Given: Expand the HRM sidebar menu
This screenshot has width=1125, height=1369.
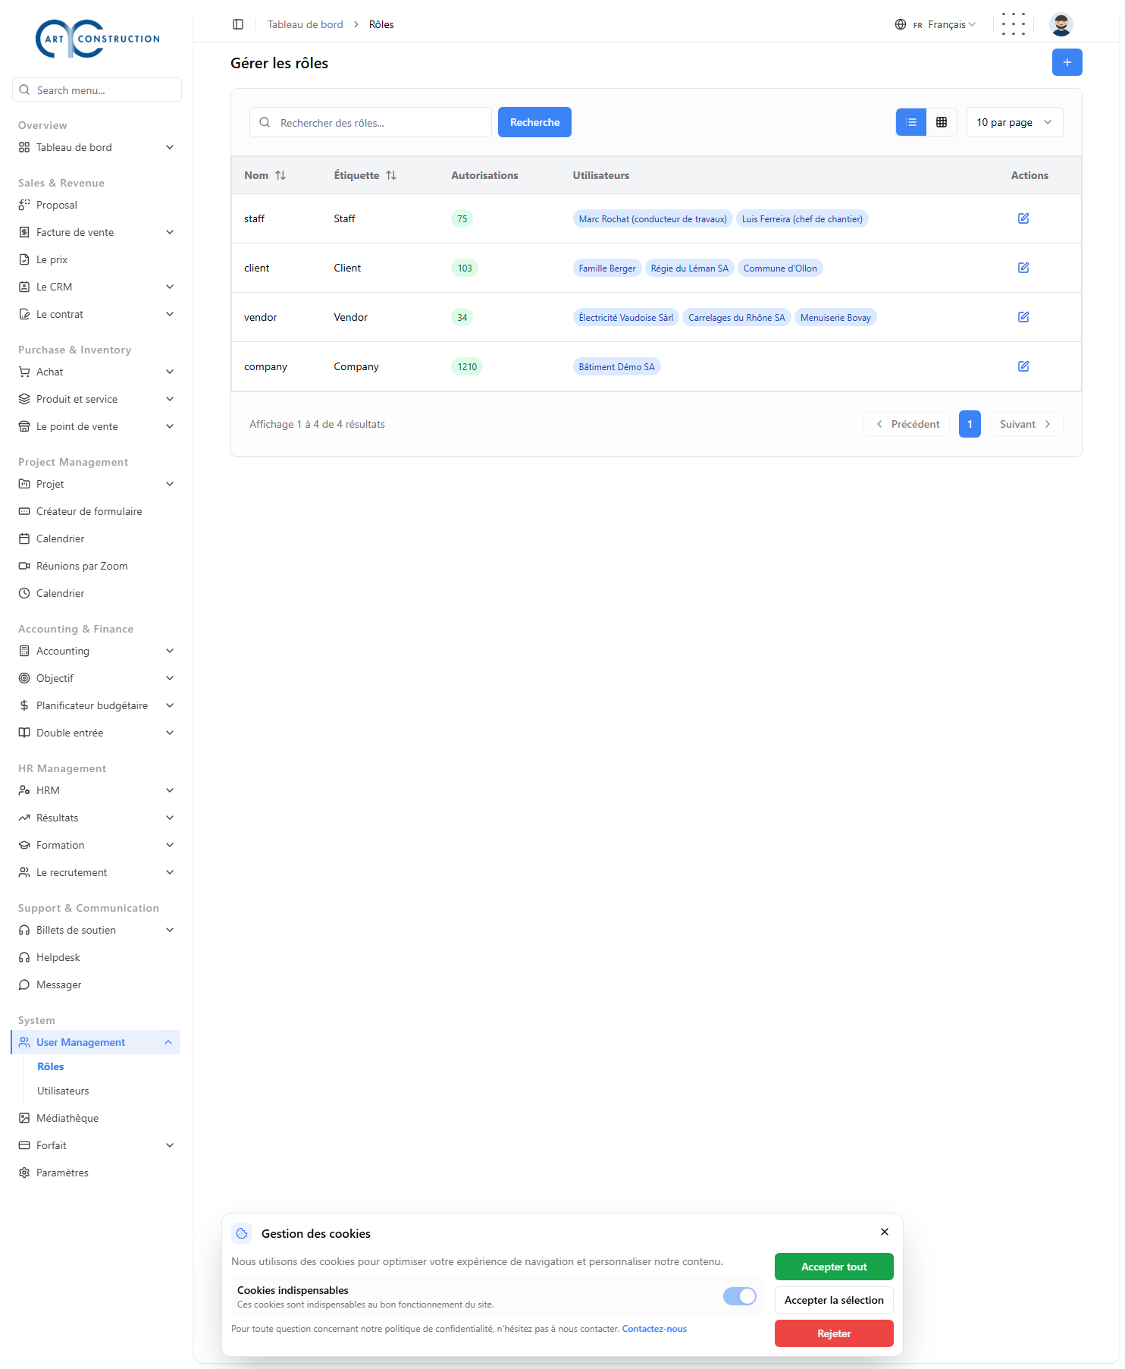Looking at the screenshot, I should tap(96, 790).
